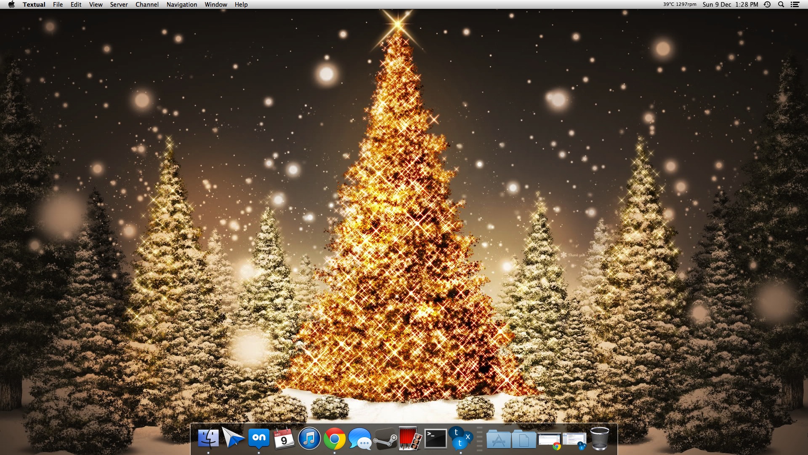The image size is (808, 455).
Task: Launch Steam from the dock
Action: click(385, 439)
